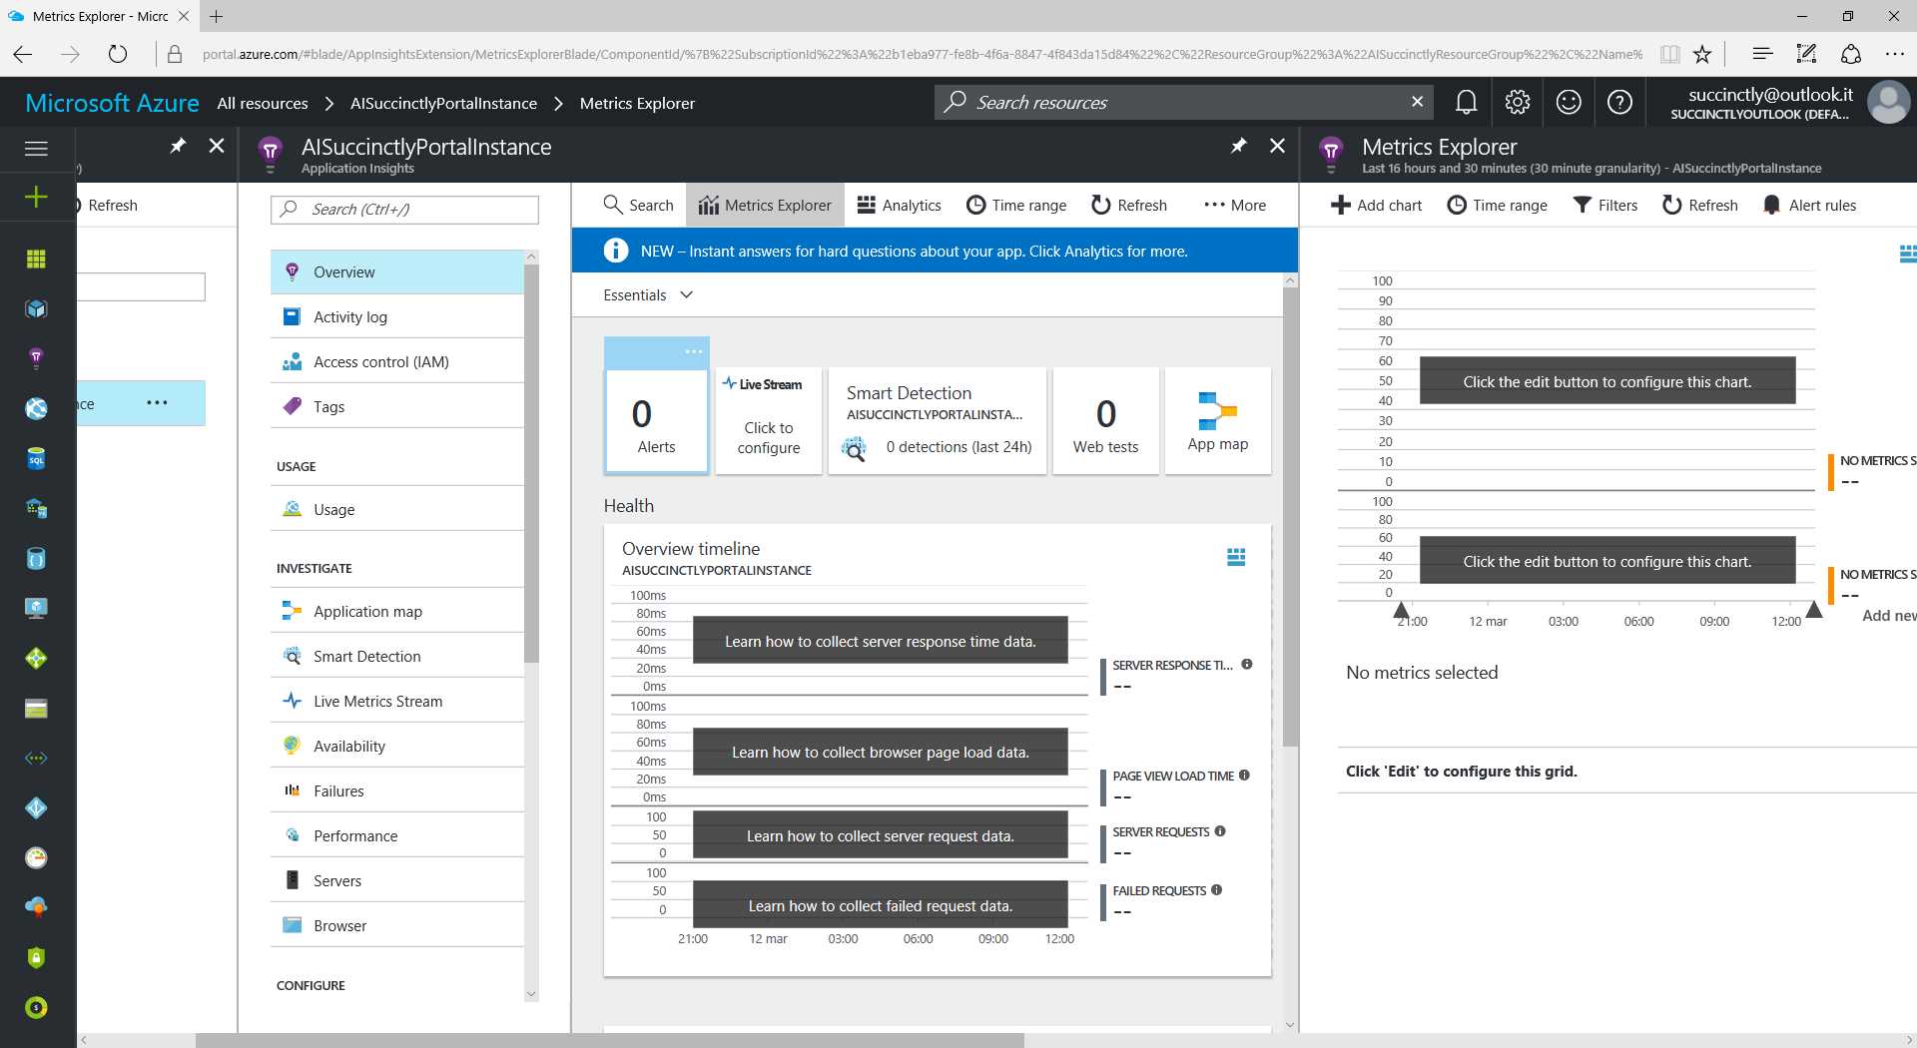
Task: Open the Application Insights lightbulb sidebar icon
Action: pyautogui.click(x=36, y=358)
